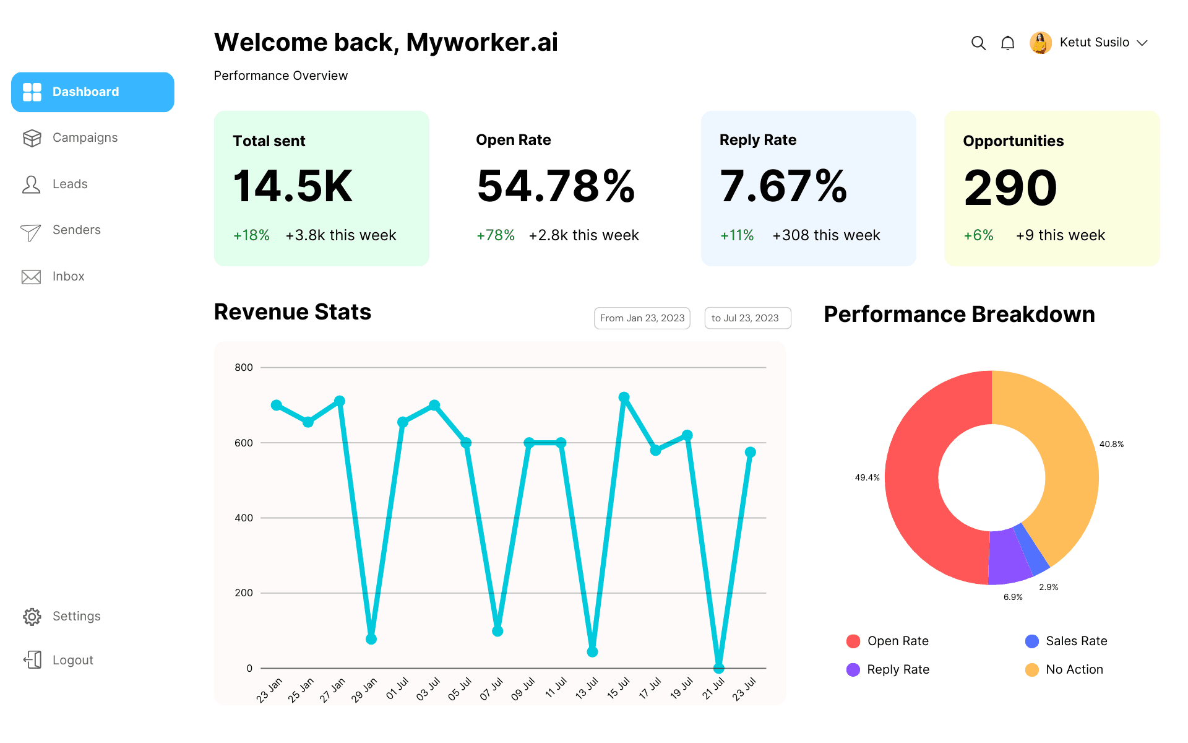
Task: Click the Logout door icon
Action: pos(32,660)
